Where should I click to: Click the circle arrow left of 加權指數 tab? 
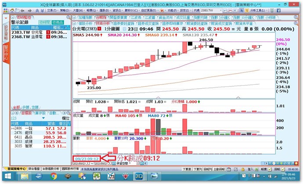(x=74, y=18)
